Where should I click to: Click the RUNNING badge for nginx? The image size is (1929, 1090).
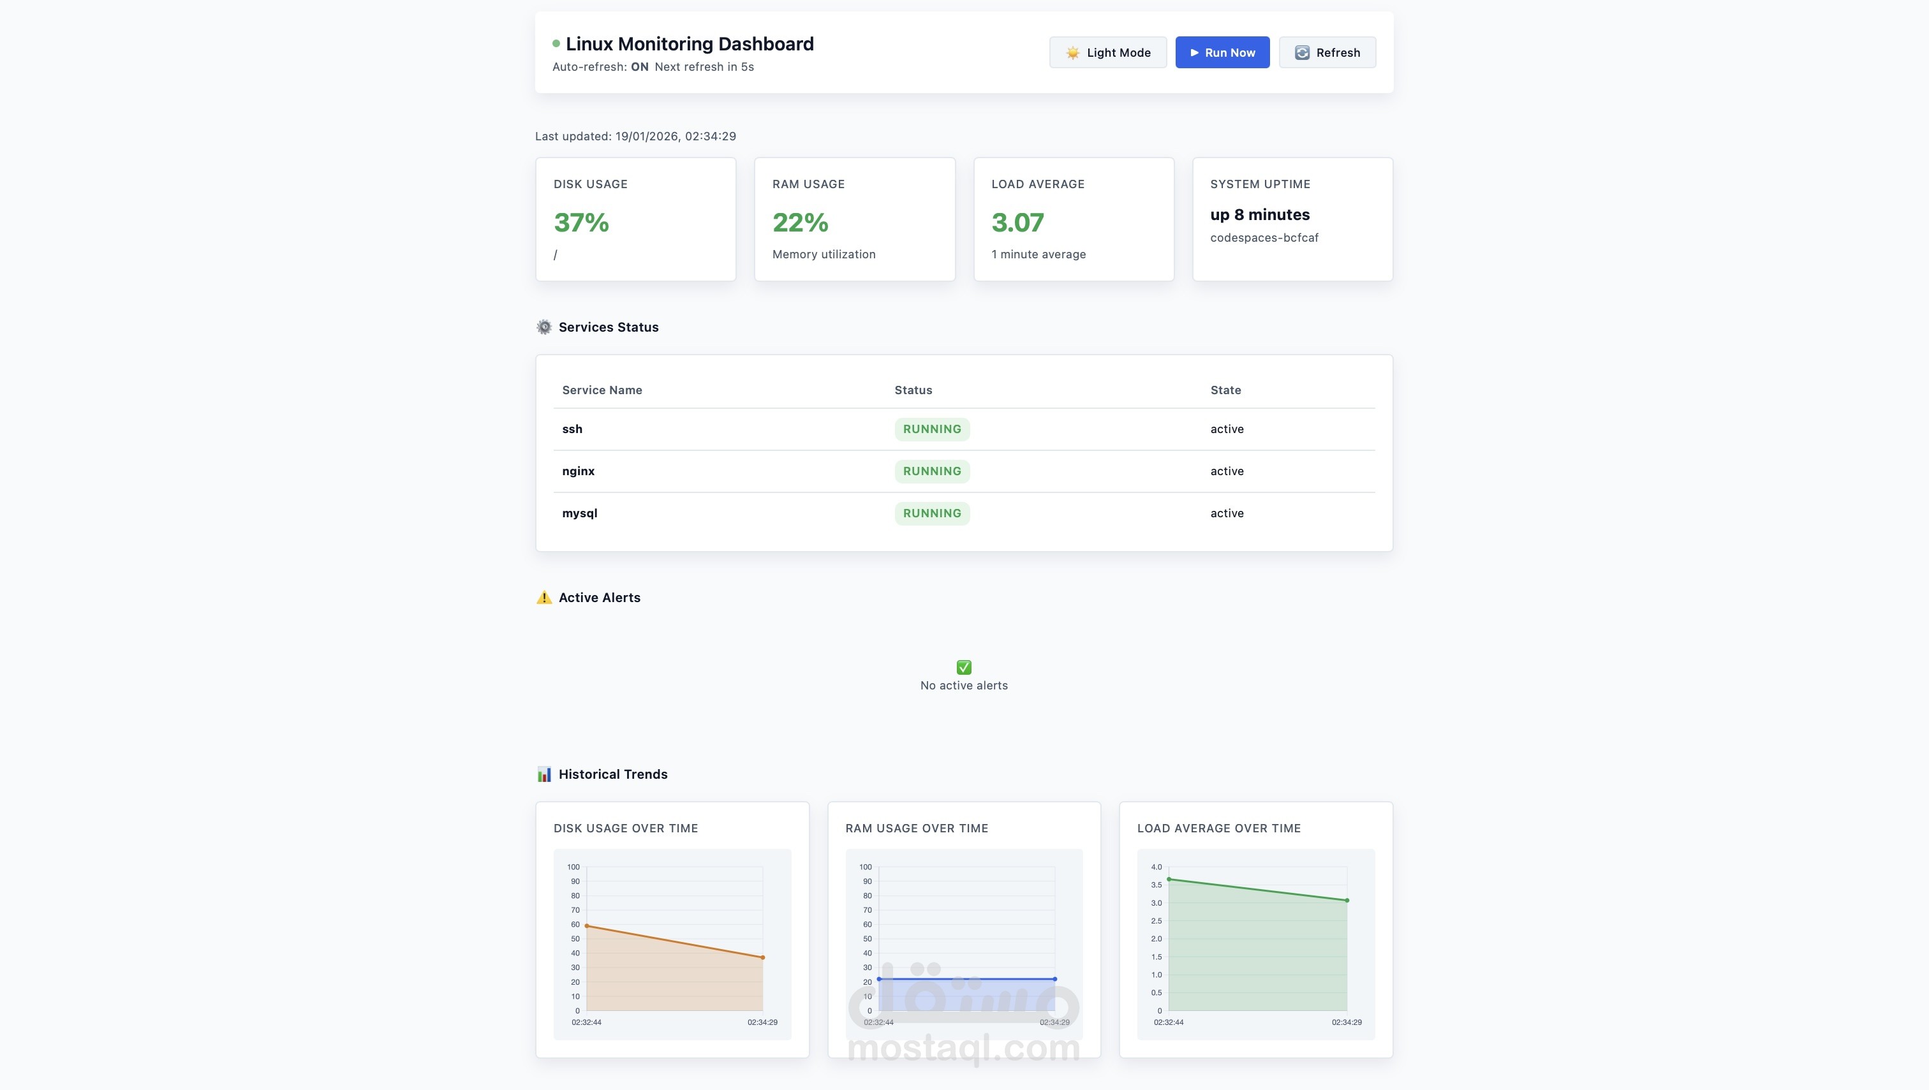pyautogui.click(x=931, y=471)
